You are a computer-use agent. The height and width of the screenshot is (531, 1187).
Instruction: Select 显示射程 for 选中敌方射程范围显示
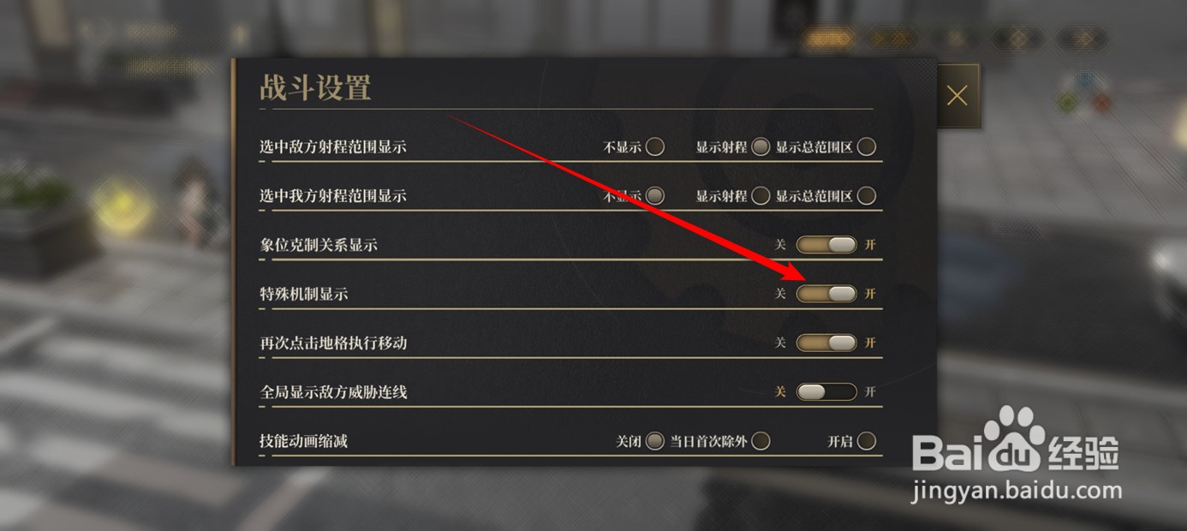761,146
